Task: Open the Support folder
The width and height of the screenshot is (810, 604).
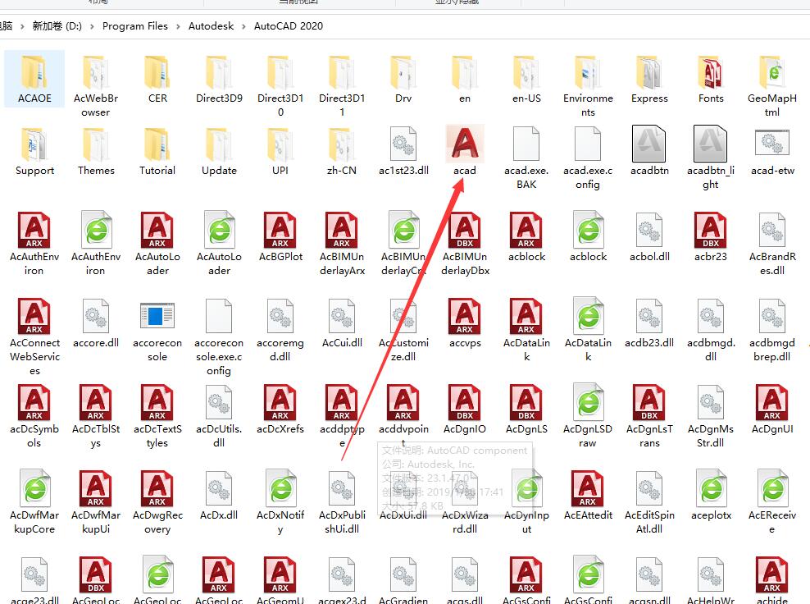Action: pyautogui.click(x=34, y=151)
